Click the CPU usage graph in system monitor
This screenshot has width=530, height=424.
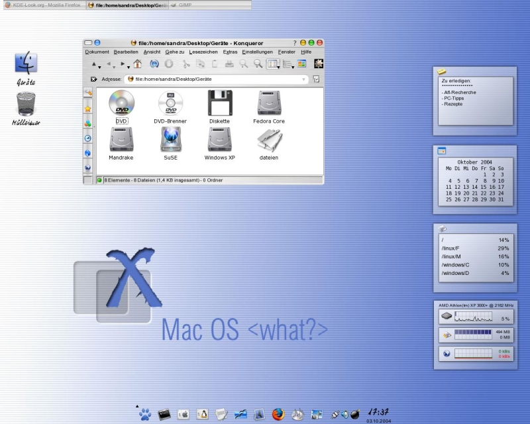point(473,317)
